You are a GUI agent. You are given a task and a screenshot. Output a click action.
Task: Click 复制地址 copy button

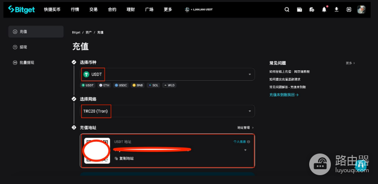point(124,158)
